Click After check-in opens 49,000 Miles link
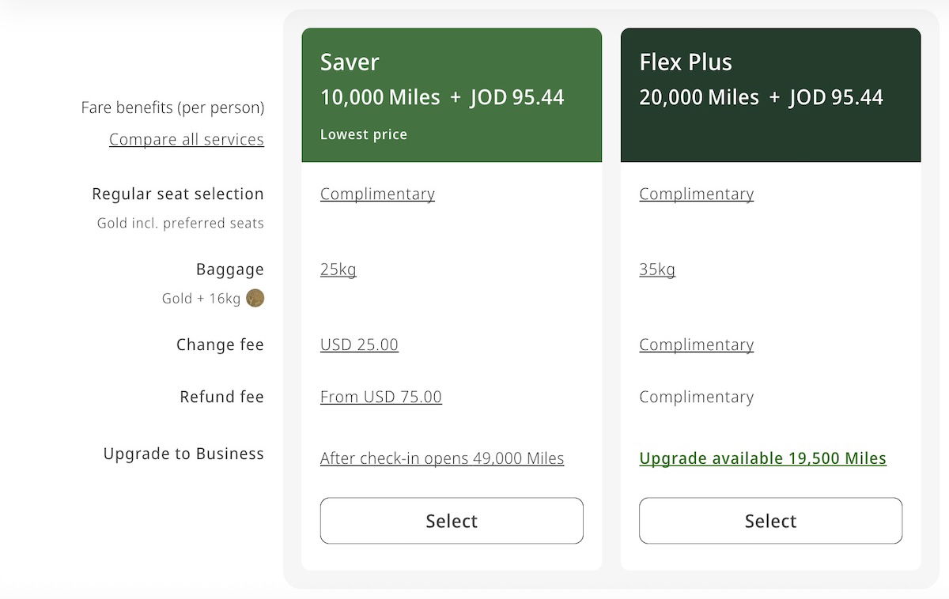949x599 pixels. pos(442,458)
